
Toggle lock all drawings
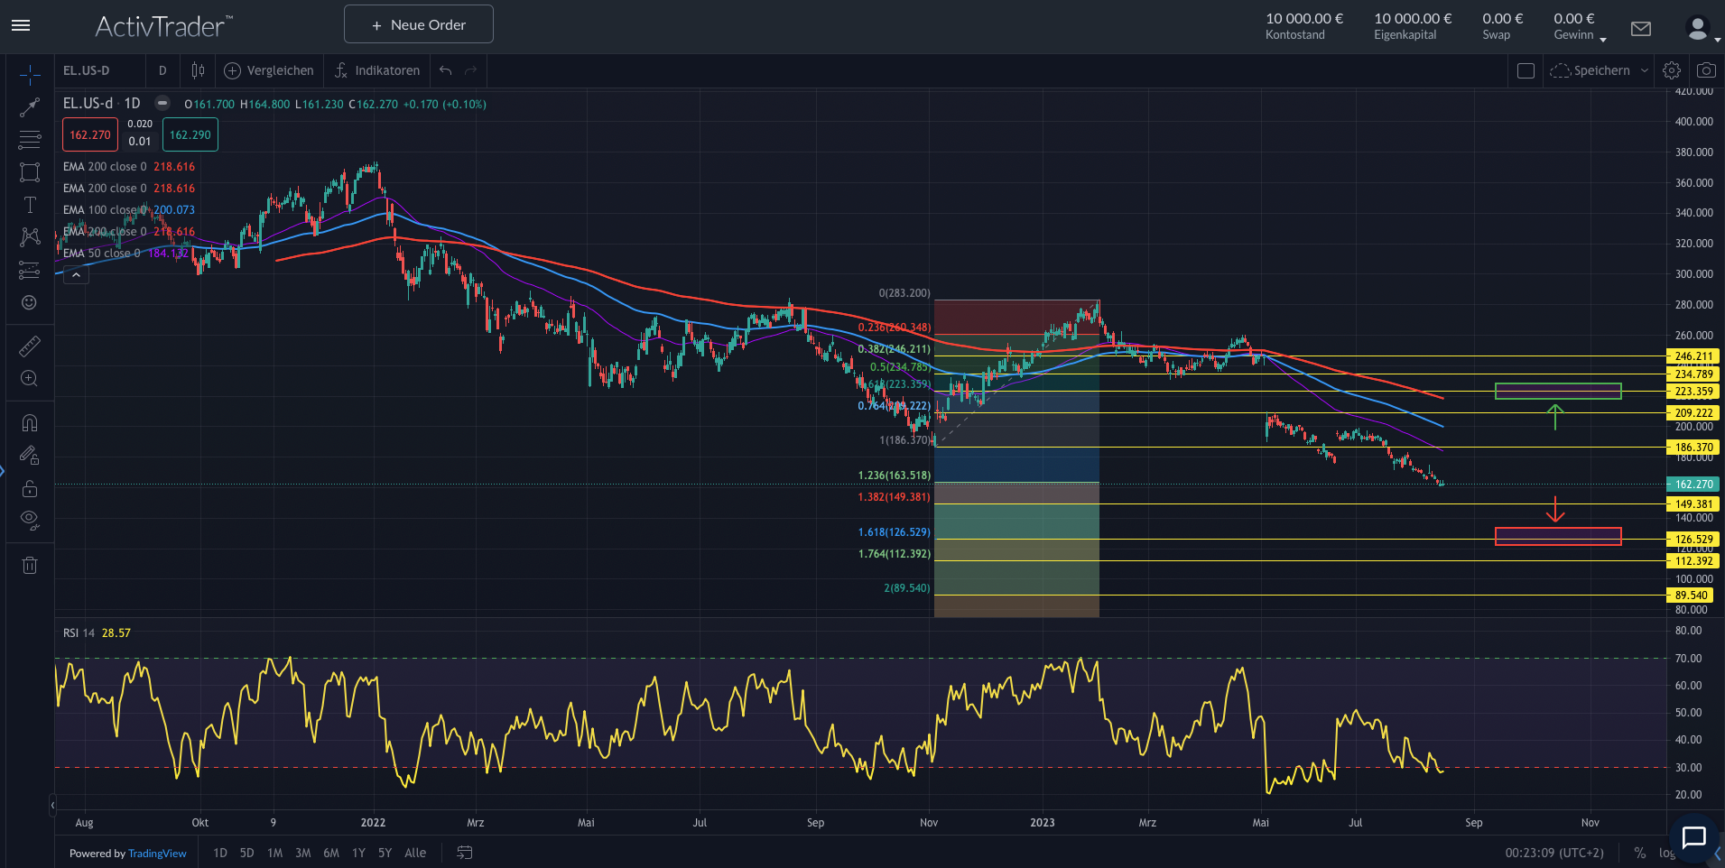[x=30, y=488]
